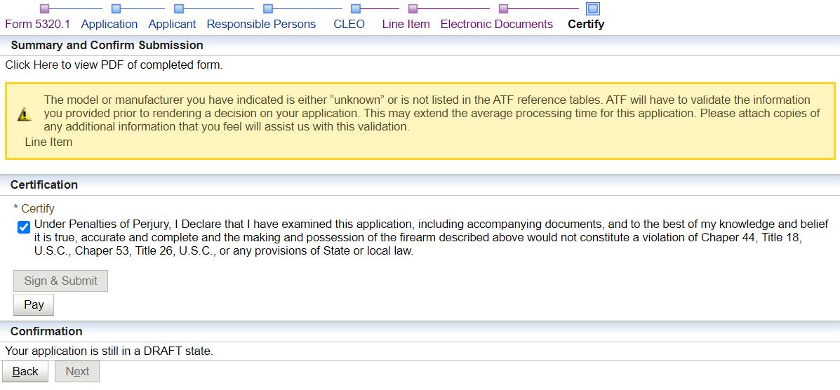Click the Sign & Submit button
This screenshot has height=390, width=840.
[60, 281]
